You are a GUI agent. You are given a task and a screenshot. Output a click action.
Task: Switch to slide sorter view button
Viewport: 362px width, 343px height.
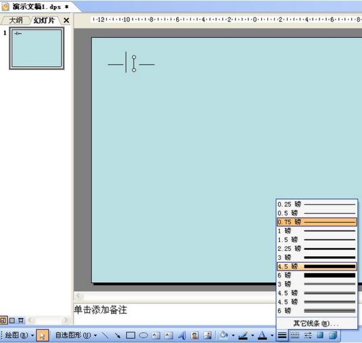pyautogui.click(x=12, y=320)
